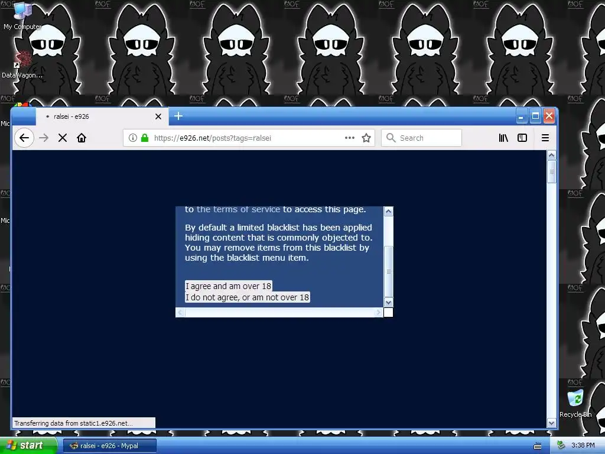Click the dialog's vertical scrollbar thumb

click(389, 271)
